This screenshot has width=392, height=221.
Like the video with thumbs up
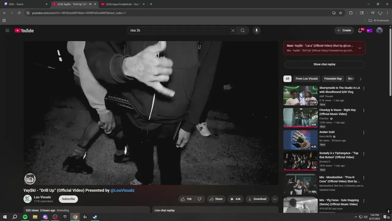pos(186,199)
